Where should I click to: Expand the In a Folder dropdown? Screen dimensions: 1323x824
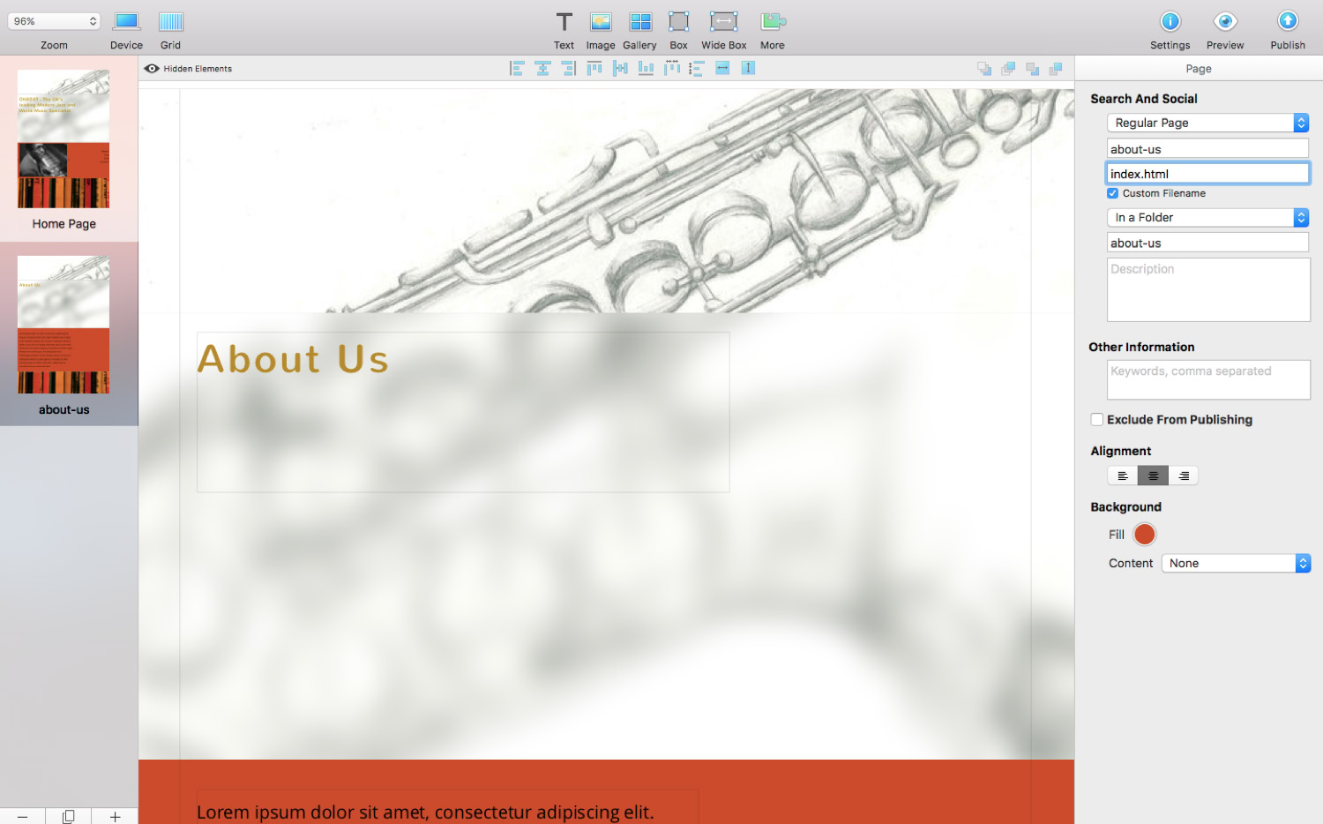[x=1207, y=217]
